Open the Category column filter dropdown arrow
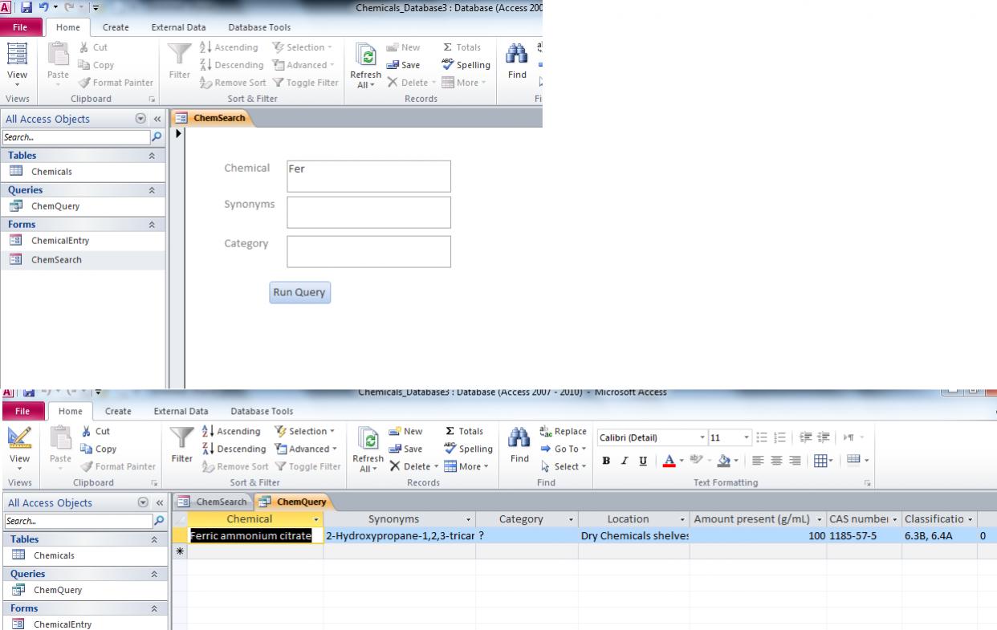The height and width of the screenshot is (630, 997). coord(569,520)
